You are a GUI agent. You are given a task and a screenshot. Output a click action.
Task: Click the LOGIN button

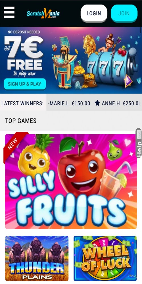pos(94,13)
